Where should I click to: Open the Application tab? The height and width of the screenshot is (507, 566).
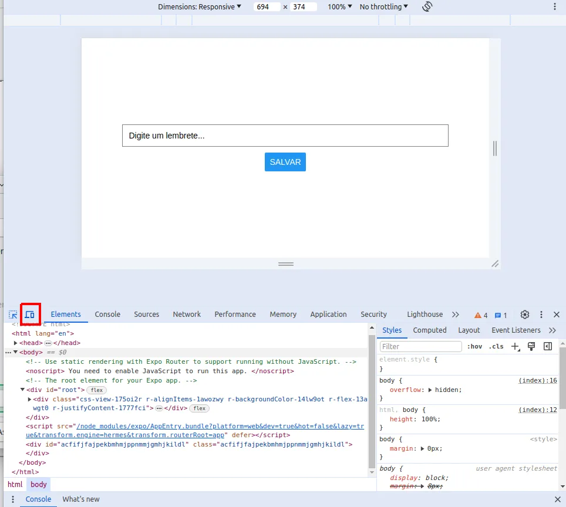click(328, 315)
